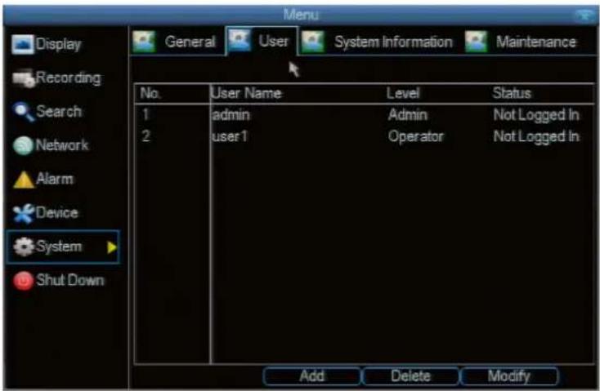Click the icon at the title bar's right end
The image size is (600, 391).
(584, 16)
